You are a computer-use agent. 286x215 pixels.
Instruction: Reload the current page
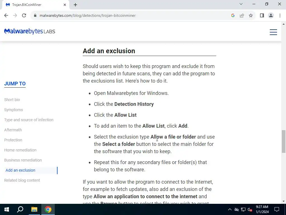24,16
